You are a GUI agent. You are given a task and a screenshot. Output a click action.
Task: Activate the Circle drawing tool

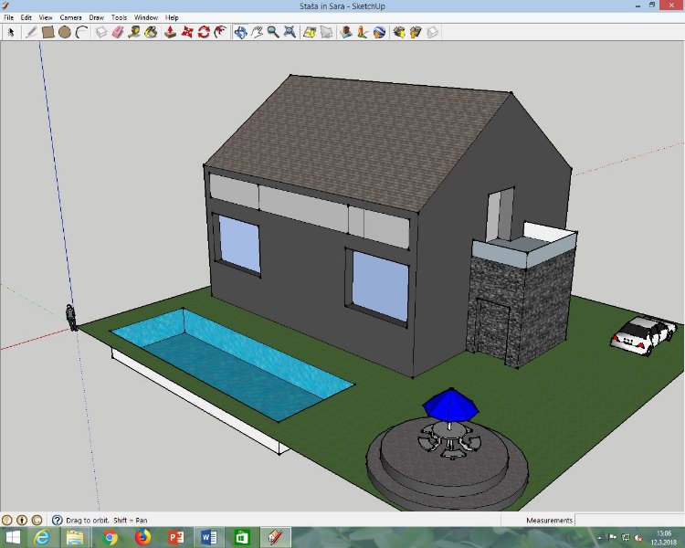pos(65,32)
